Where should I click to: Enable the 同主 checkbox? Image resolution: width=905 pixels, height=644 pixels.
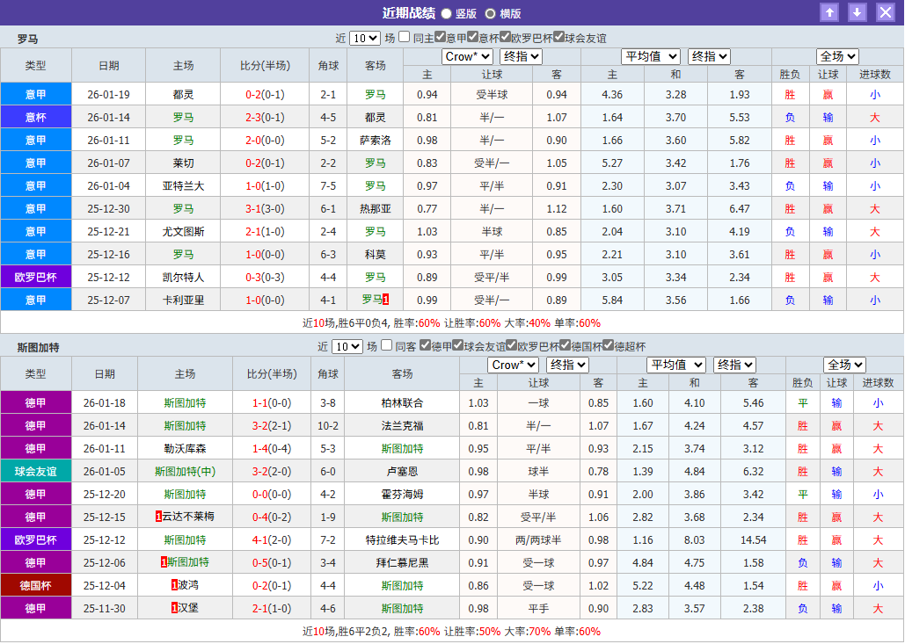click(x=403, y=37)
